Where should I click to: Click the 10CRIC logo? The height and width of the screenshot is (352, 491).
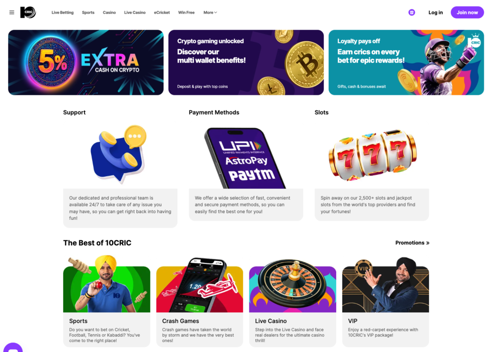click(28, 12)
